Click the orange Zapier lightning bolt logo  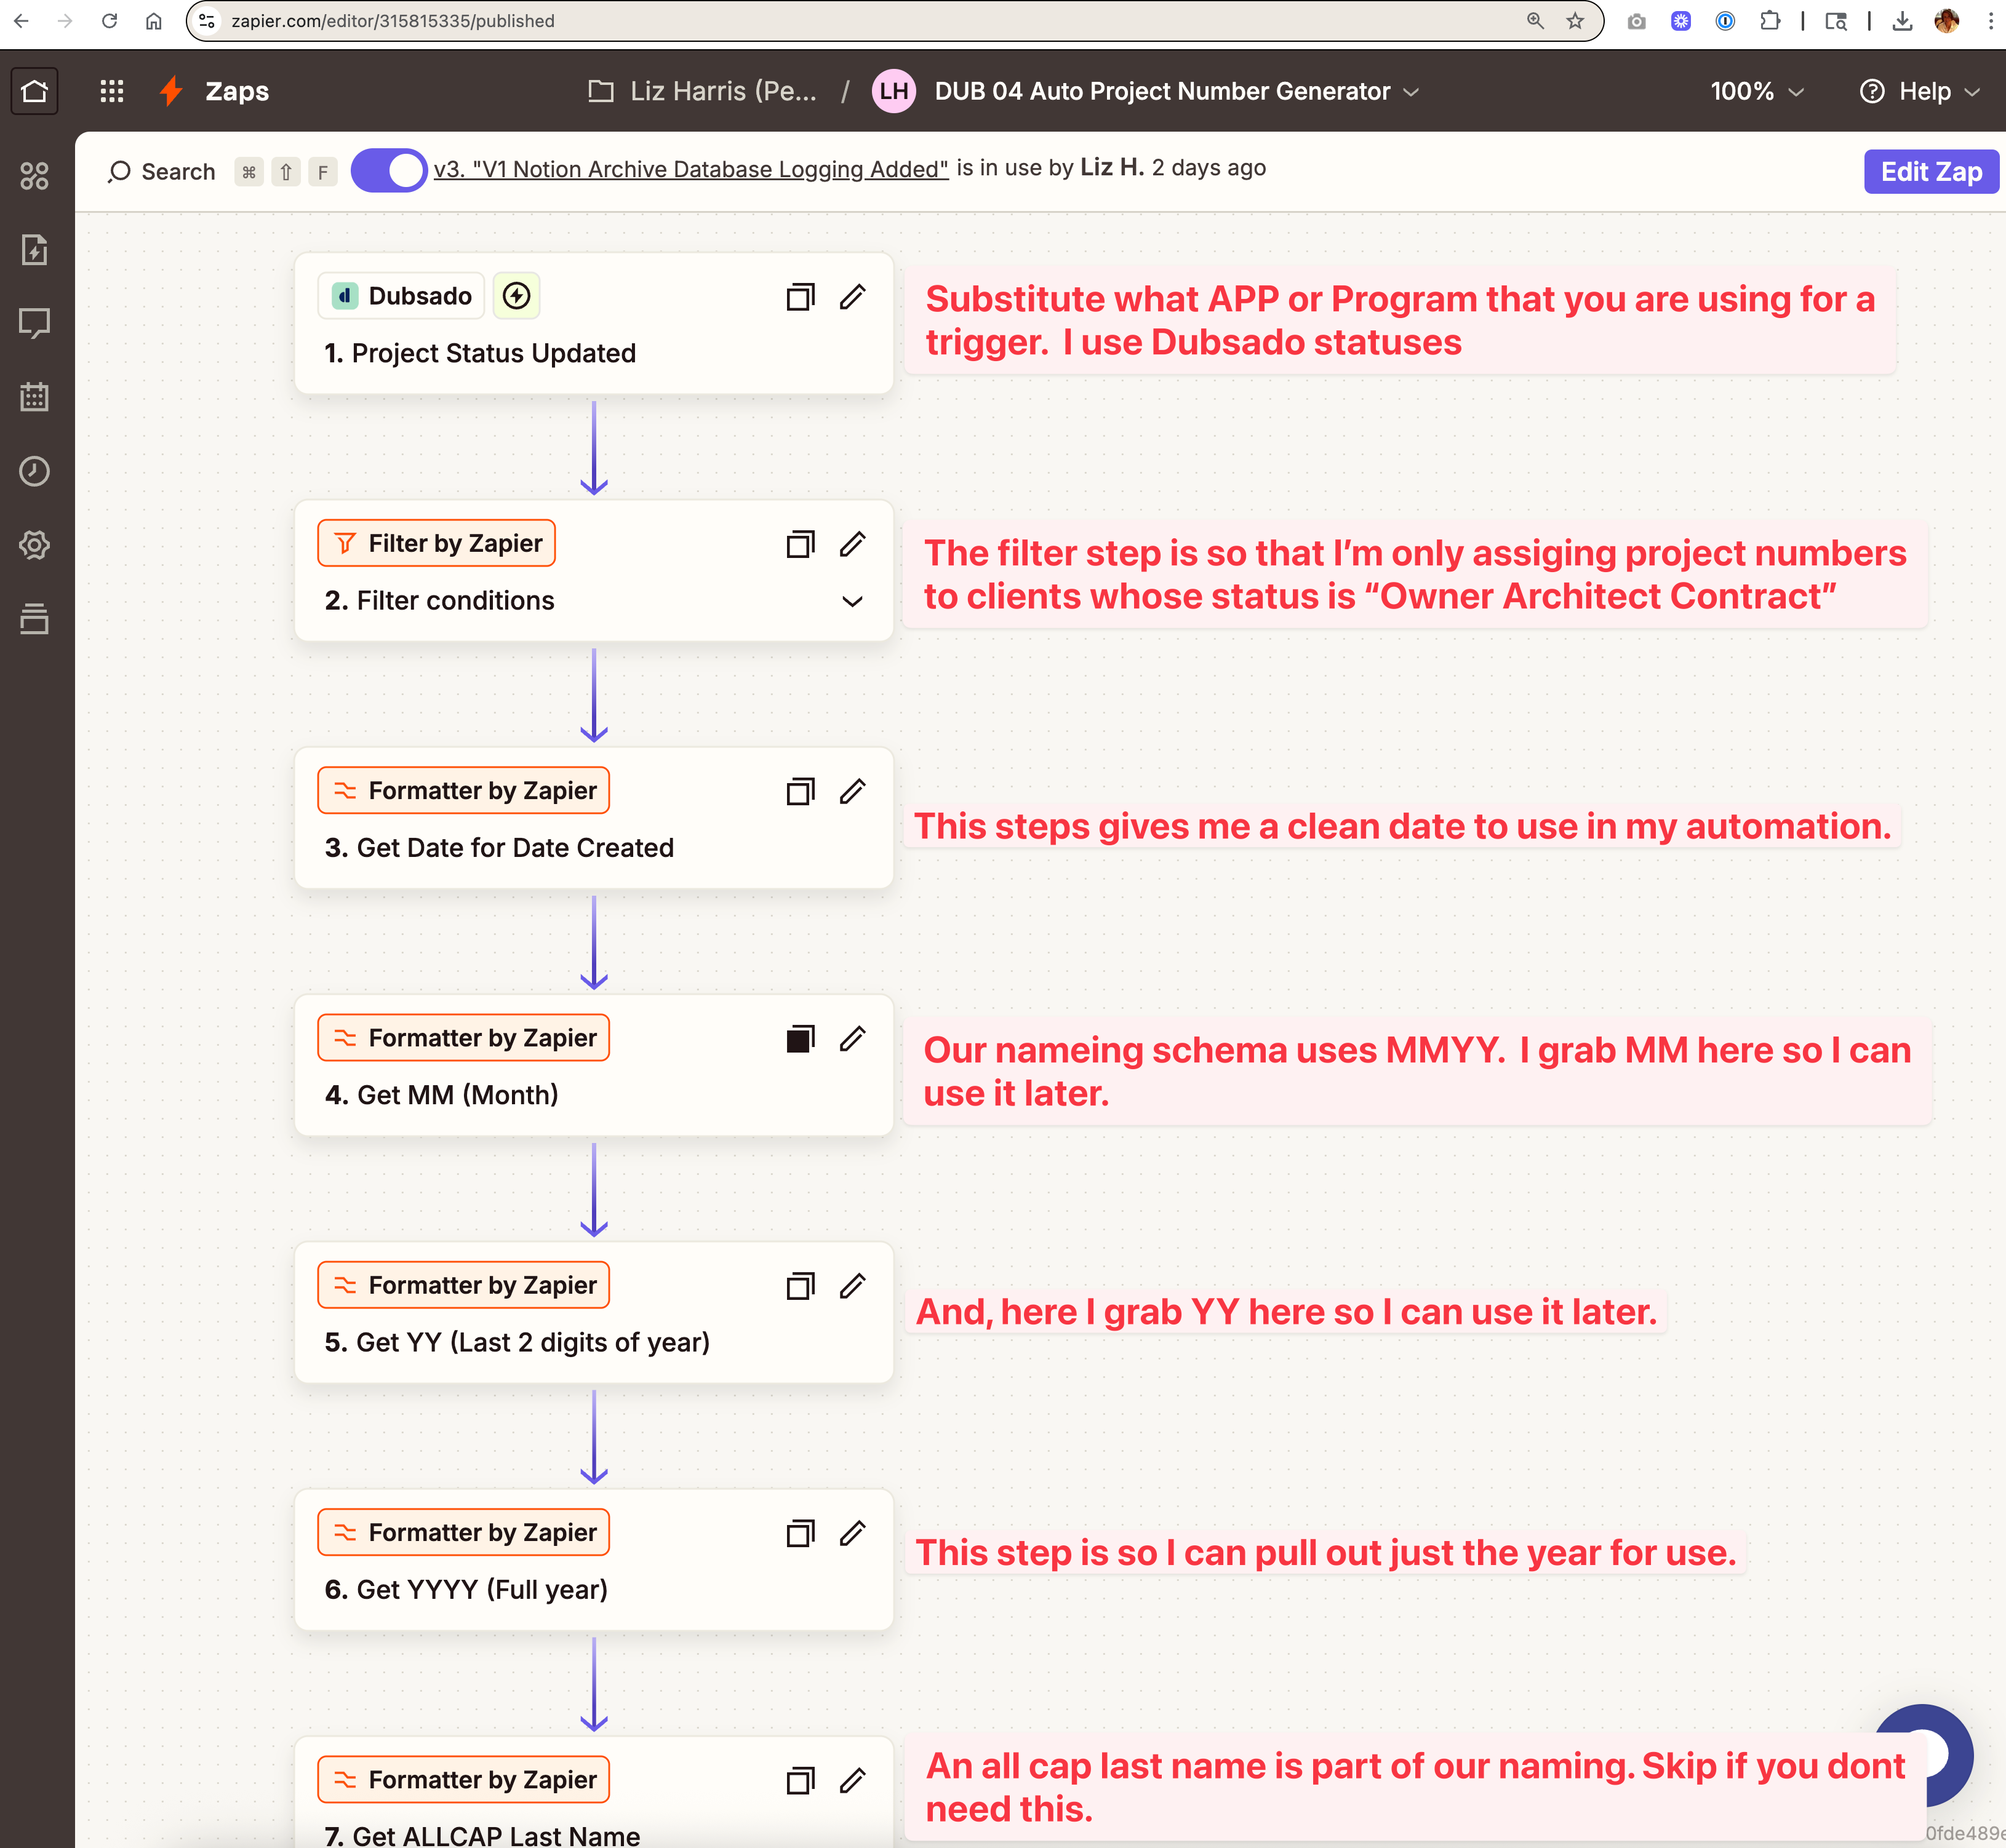172,91
